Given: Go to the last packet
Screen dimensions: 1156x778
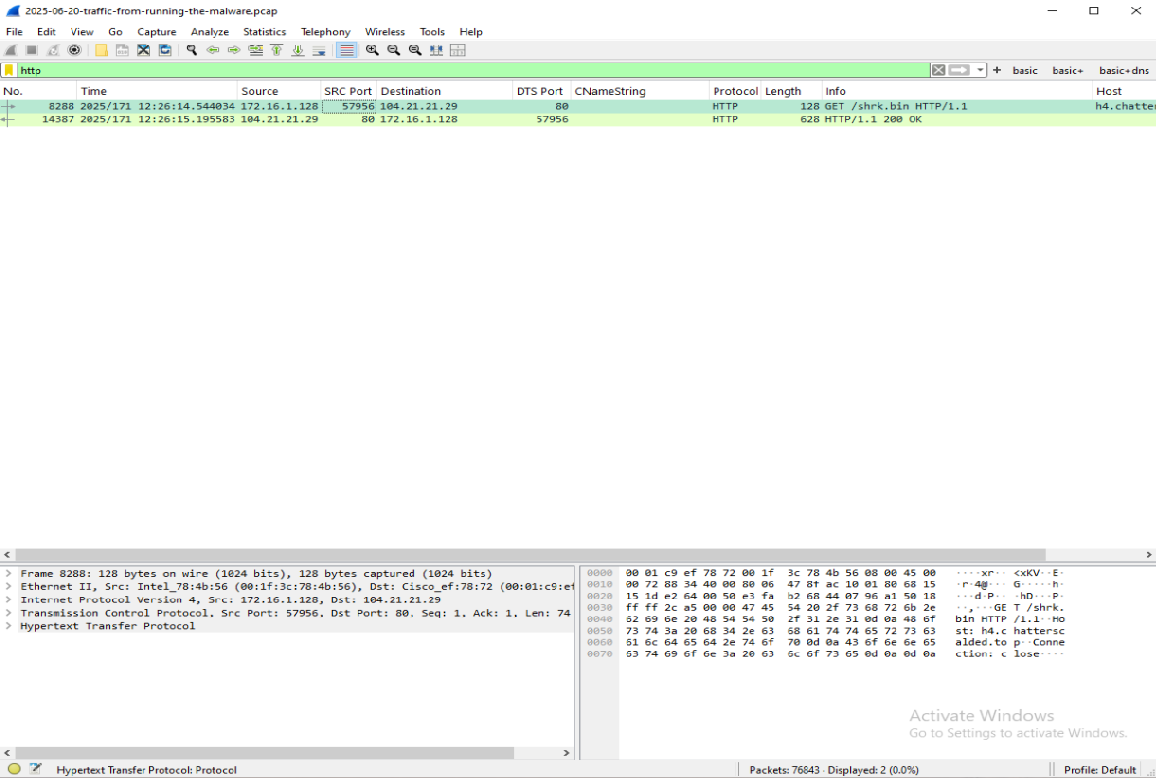Looking at the screenshot, I should pos(297,50).
